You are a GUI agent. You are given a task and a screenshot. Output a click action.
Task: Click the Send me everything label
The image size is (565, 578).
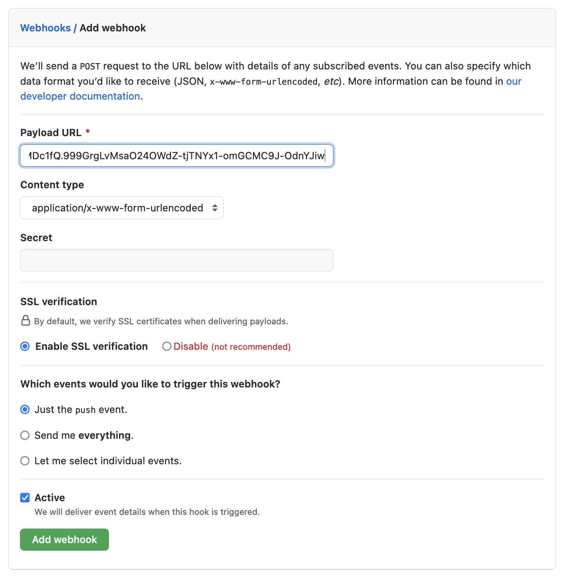84,435
